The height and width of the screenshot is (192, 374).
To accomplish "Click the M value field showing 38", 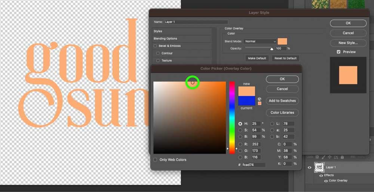I will click(x=287, y=151).
